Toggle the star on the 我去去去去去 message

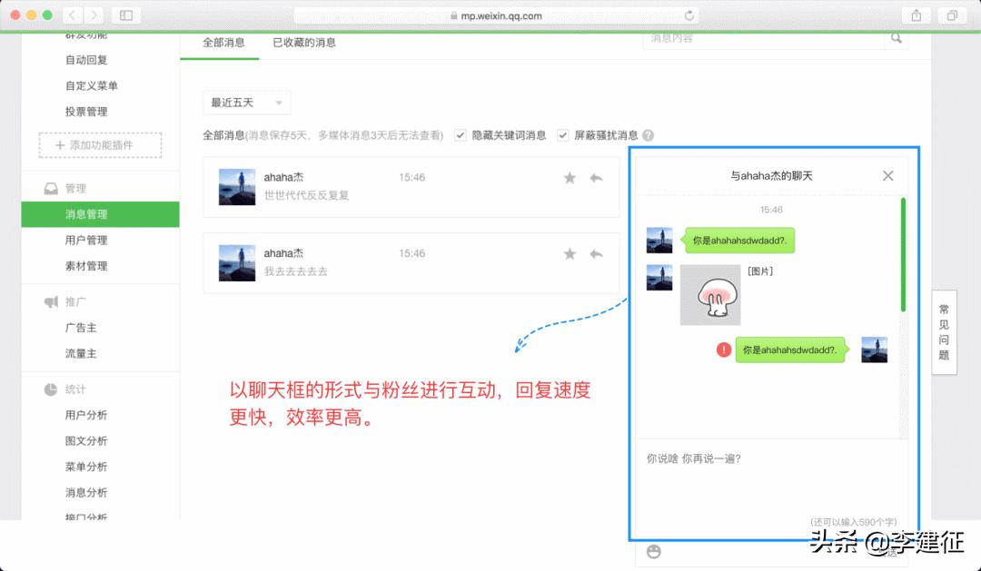[570, 253]
